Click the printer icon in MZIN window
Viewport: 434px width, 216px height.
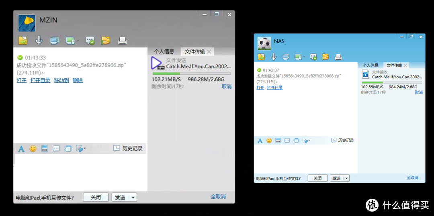(x=122, y=41)
